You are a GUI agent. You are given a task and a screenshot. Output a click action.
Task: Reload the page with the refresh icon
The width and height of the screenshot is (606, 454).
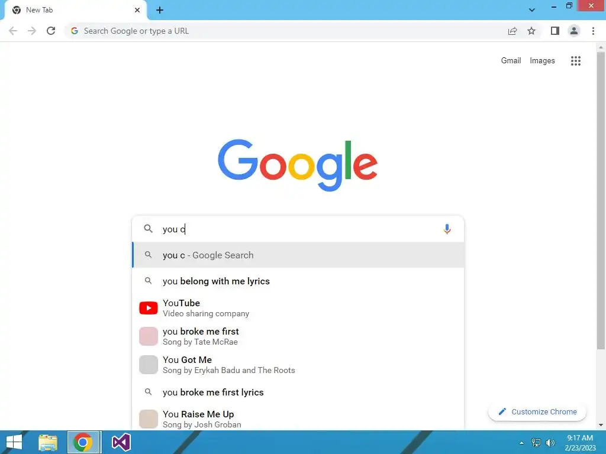pyautogui.click(x=51, y=31)
